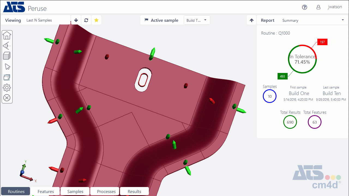Click the white oval slot on the part

(144, 79)
